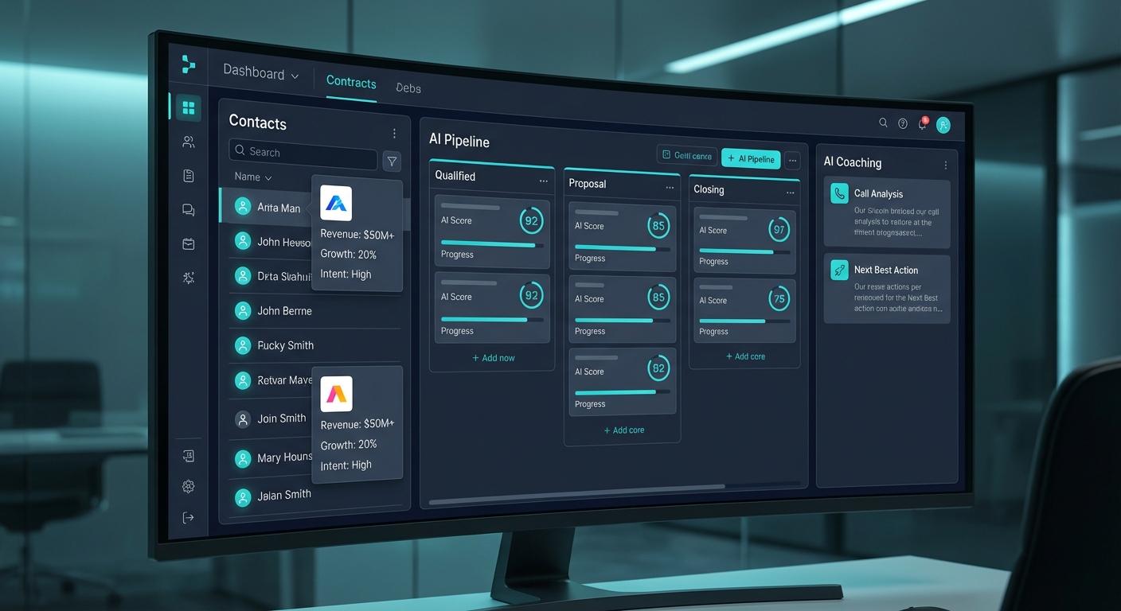
Task: Switch to the Debs tab
Action: (x=408, y=88)
